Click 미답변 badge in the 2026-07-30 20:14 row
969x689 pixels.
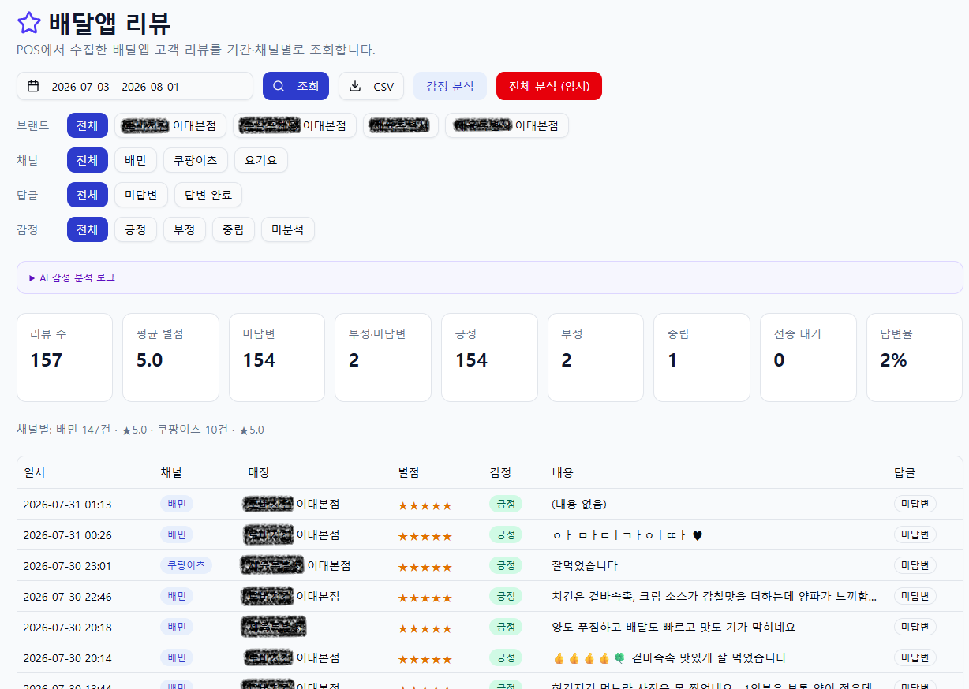[x=915, y=657]
